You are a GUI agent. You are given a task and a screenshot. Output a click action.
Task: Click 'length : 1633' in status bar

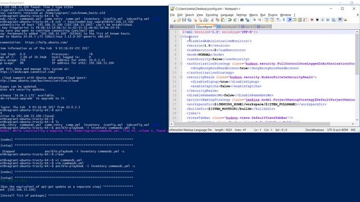pyautogui.click(x=223, y=130)
